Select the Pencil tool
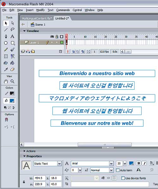This screenshot has width=158, height=189. [6, 49]
